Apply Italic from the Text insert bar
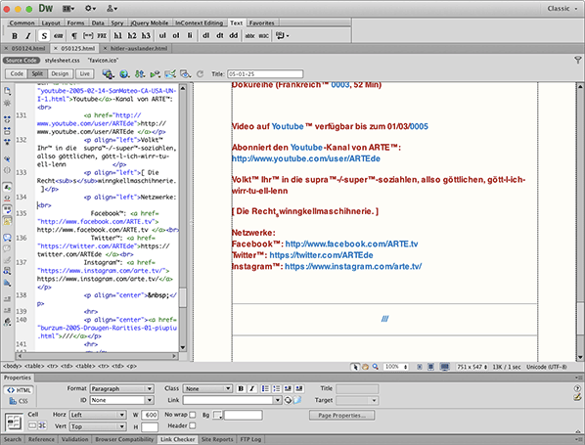The width and height of the screenshot is (585, 445). [28, 36]
